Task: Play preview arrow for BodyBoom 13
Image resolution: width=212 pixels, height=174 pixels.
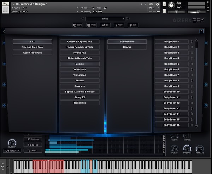Action: click(x=192, y=108)
